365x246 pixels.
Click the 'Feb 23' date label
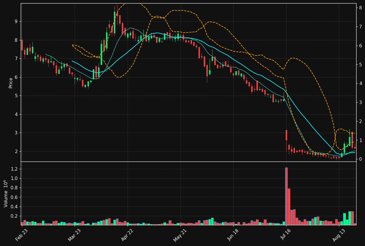[22, 235]
